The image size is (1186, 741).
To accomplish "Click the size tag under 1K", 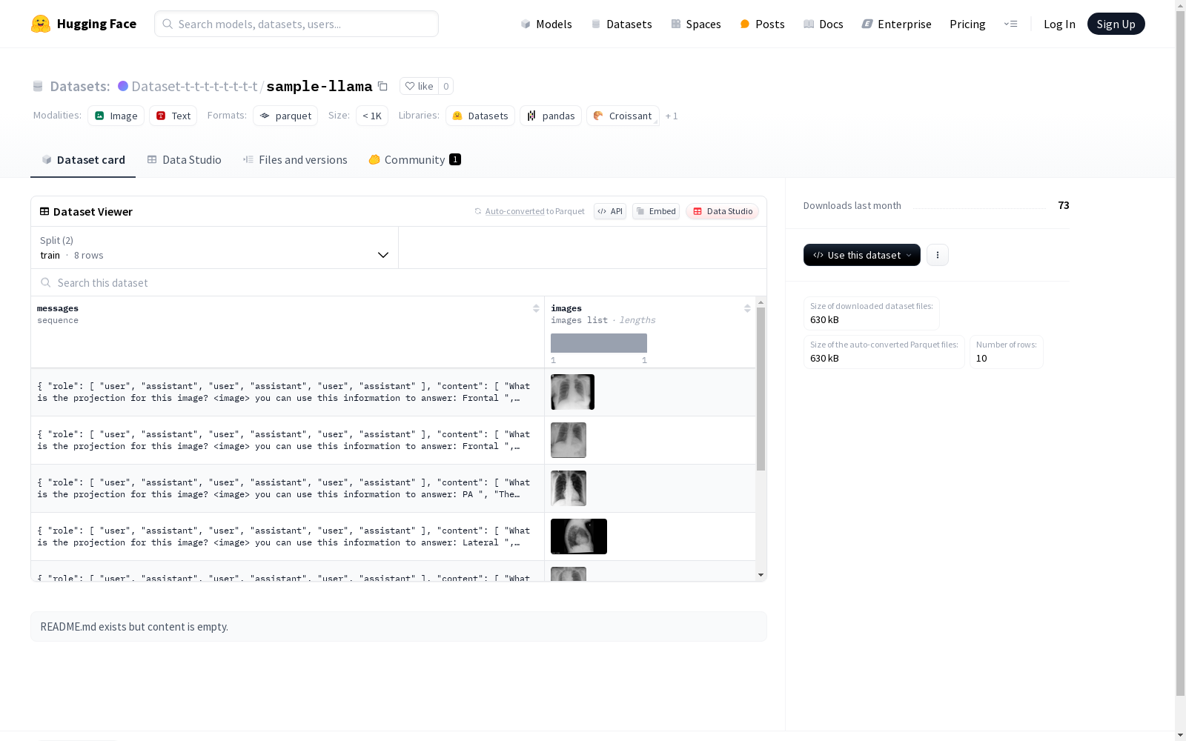I will [372, 116].
